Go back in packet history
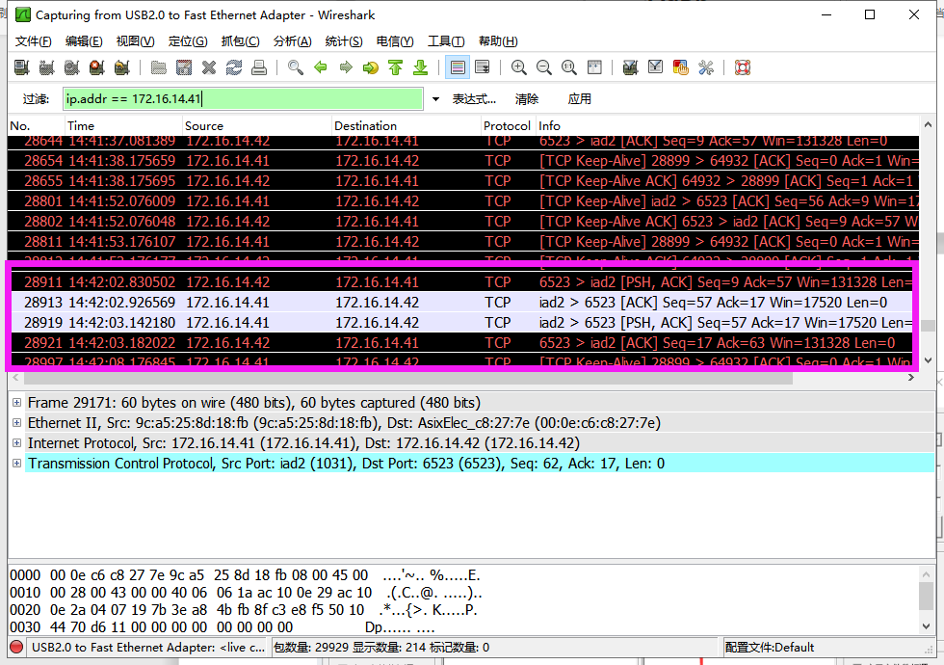Screen dimensions: 944x665 321,67
